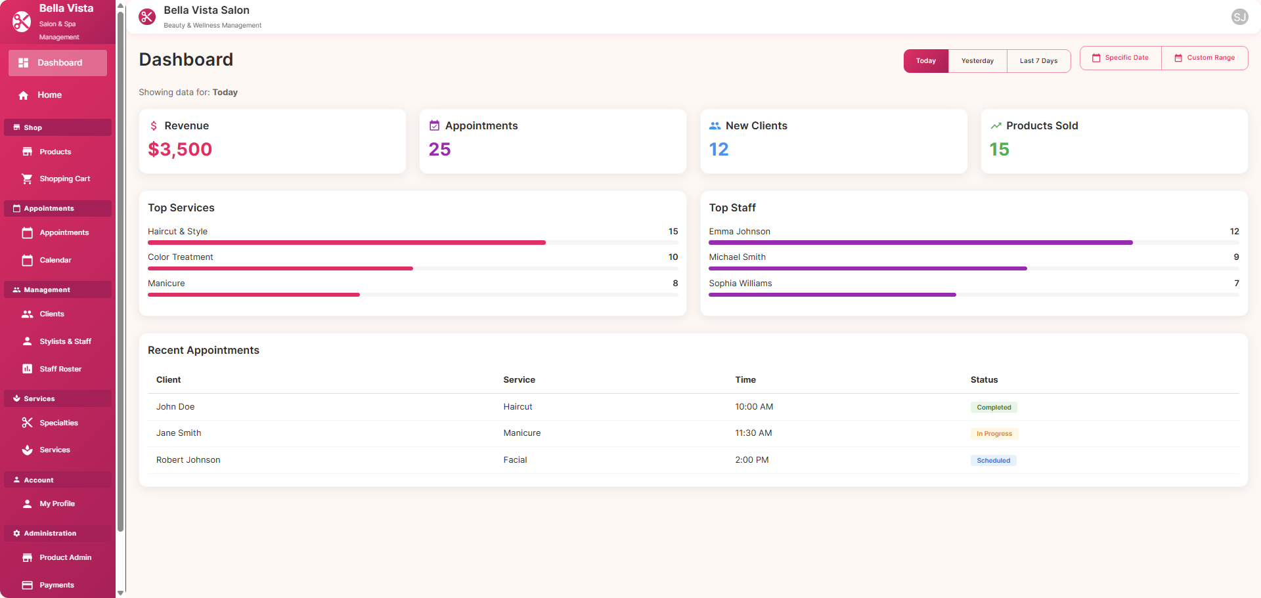Image resolution: width=1261 pixels, height=598 pixels.
Task: Switch back to the Today filter
Action: point(925,60)
